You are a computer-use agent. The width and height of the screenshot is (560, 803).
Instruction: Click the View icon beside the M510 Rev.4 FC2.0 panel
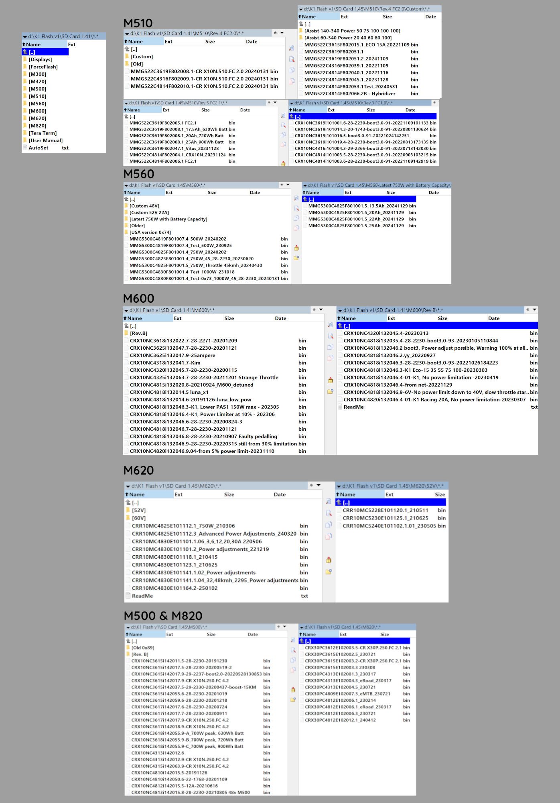click(292, 48)
